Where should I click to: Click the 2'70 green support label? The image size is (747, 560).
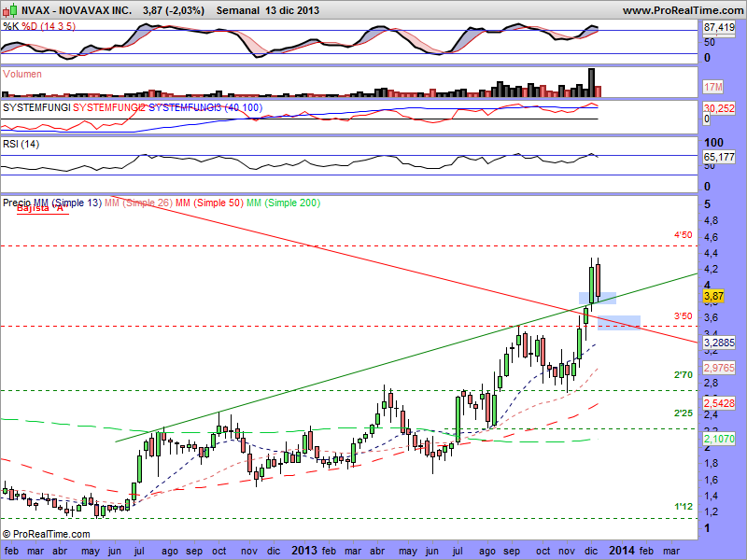[683, 375]
